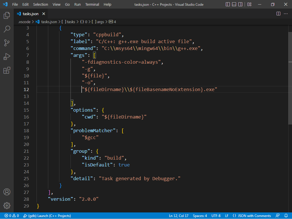
Task: Click the "command" key on line 6
Action: click(x=83, y=49)
